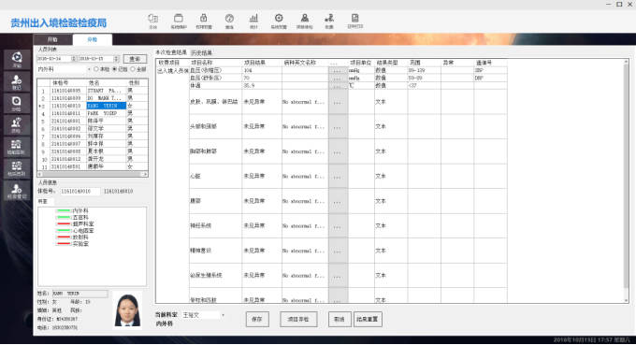
Task: Click the person icon in top toolbar
Action: click(x=304, y=21)
